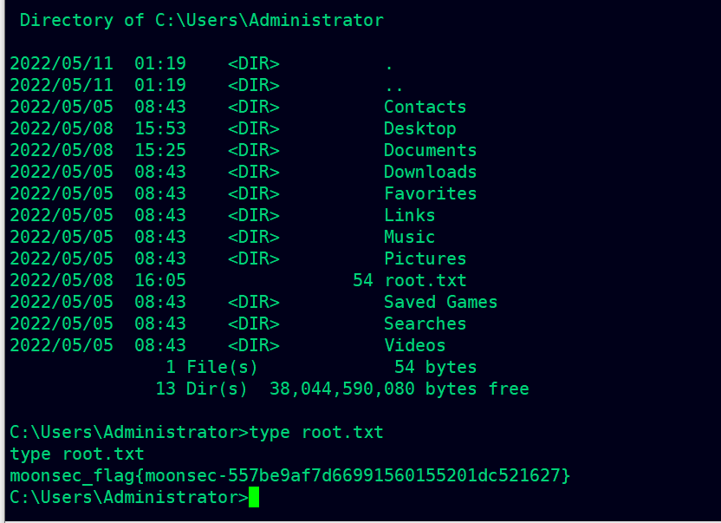Click the final C:\Users\Administrator> prompt
This screenshot has height=523, width=721.
click(x=129, y=497)
